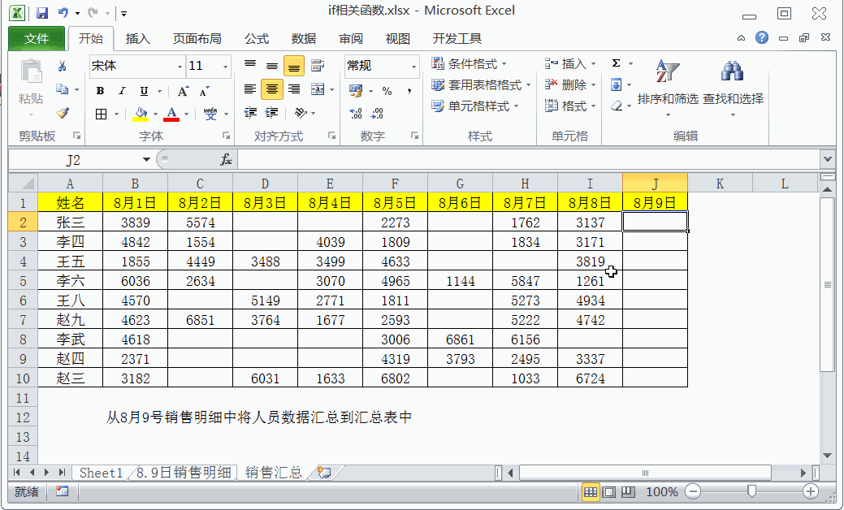Copy selection using the copy icon

(x=63, y=89)
